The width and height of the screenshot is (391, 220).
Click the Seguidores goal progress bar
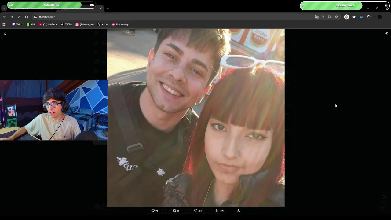click(x=52, y=5)
